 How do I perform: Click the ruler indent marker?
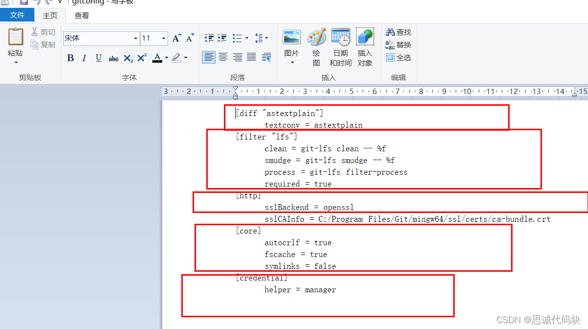(x=236, y=92)
